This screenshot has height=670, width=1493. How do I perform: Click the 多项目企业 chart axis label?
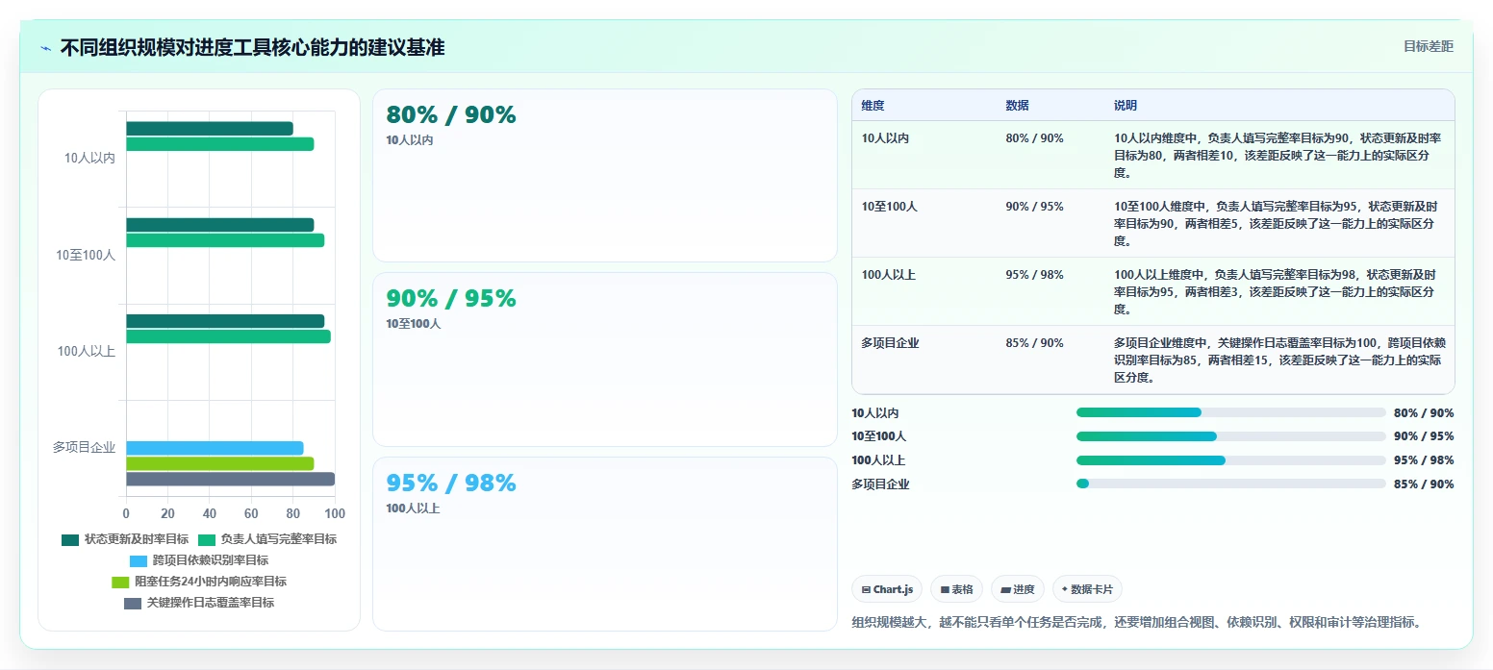coord(84,447)
